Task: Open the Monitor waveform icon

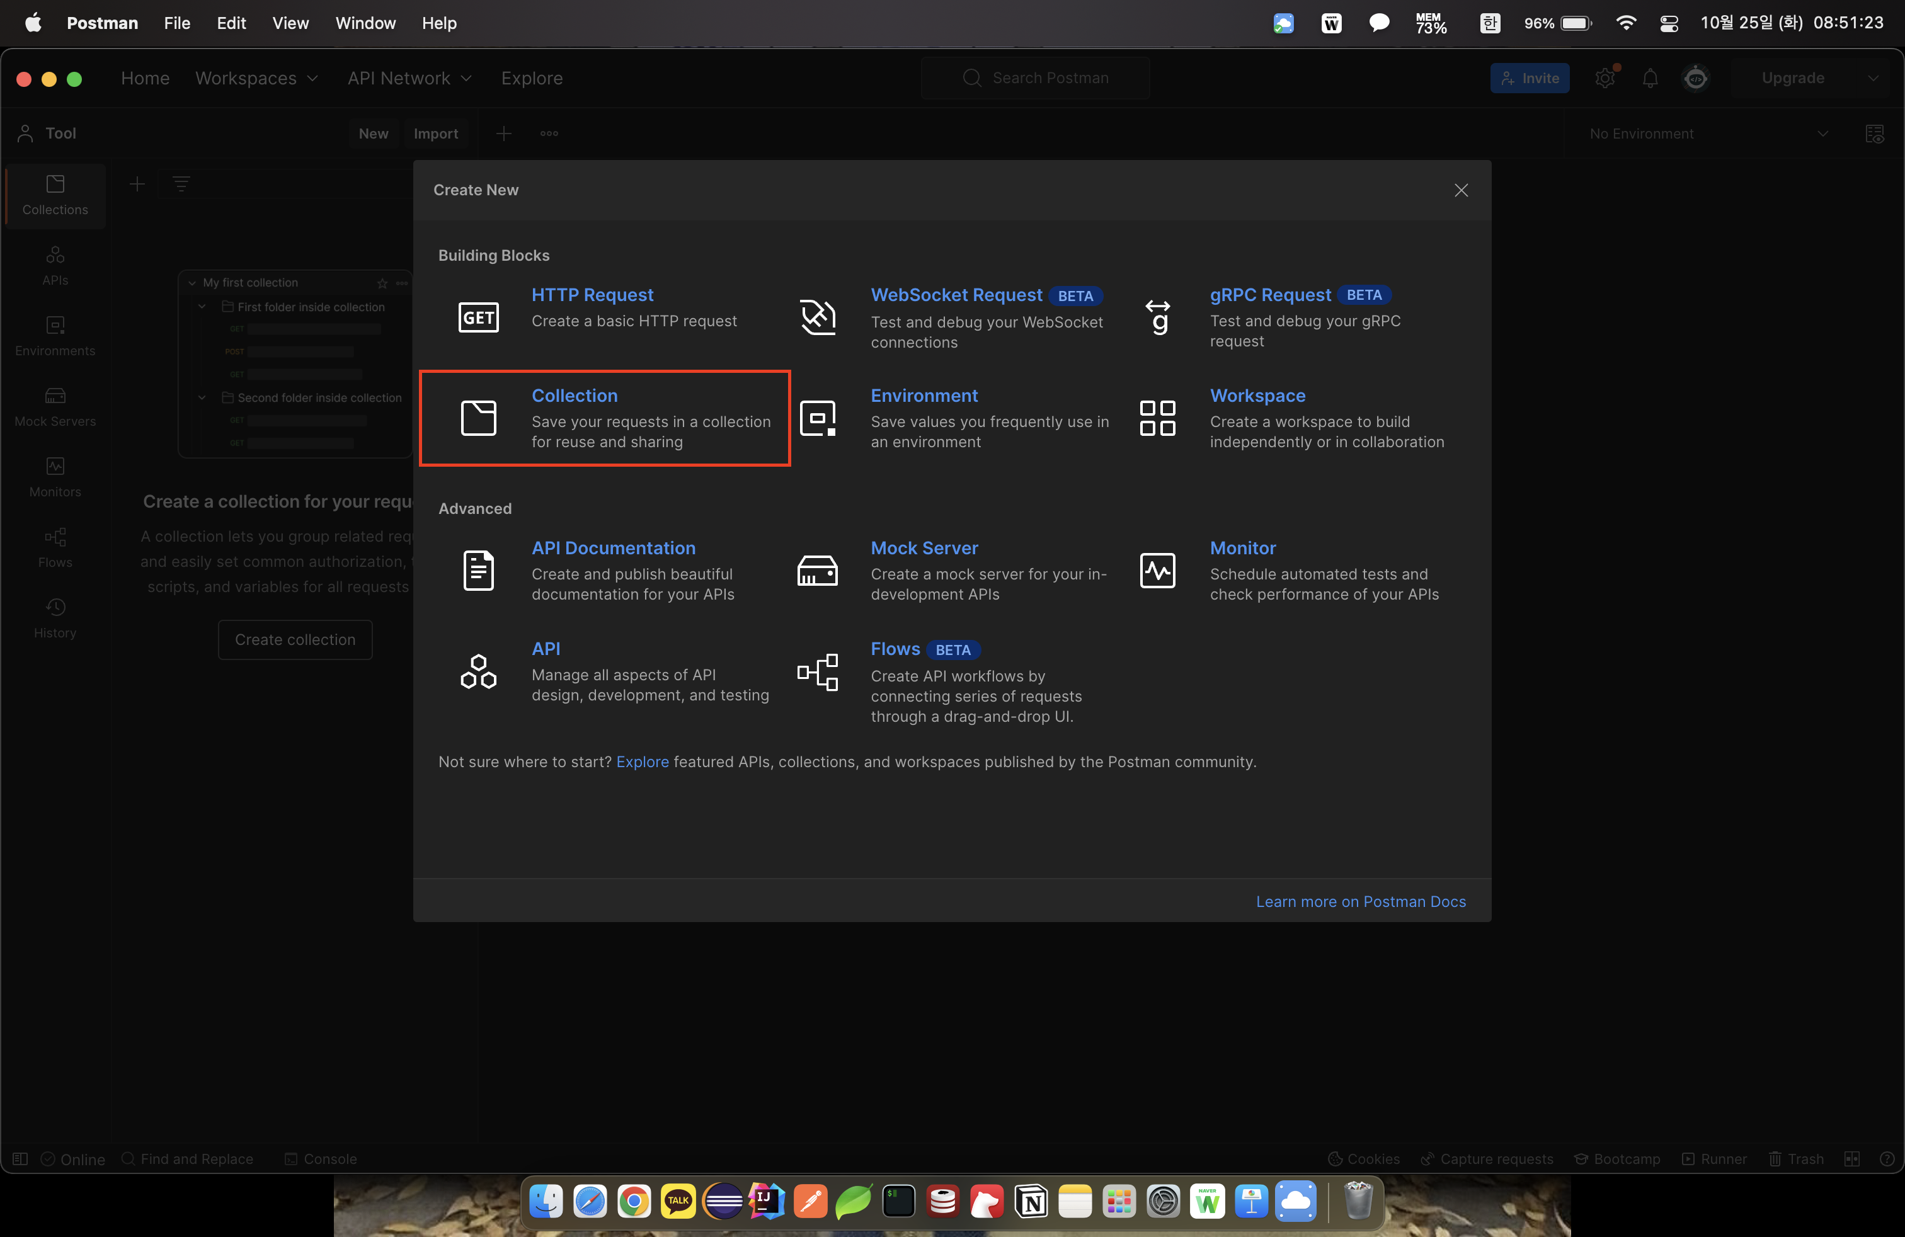Action: click(x=1157, y=571)
